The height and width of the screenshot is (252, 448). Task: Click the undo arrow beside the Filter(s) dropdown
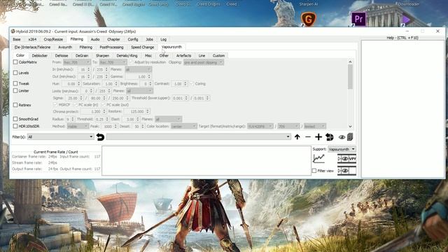[x=100, y=137]
